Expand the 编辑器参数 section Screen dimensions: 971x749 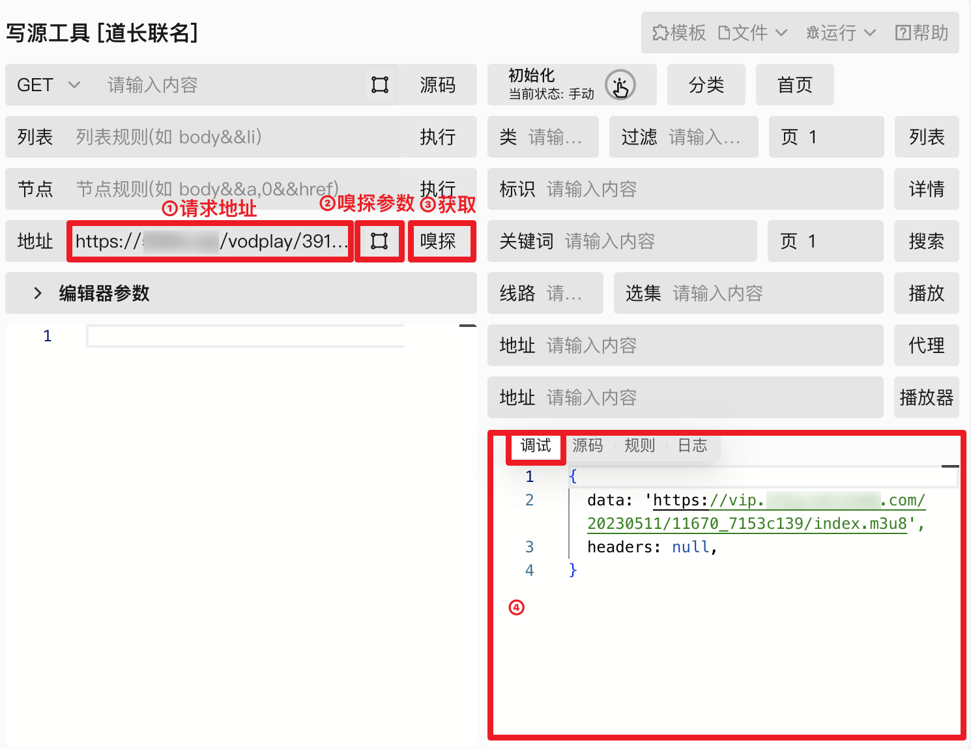(241, 293)
